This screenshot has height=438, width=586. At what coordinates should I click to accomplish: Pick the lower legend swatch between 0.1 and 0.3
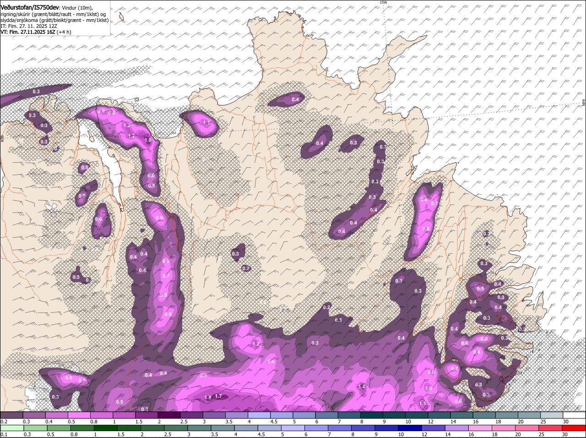coord(11,428)
